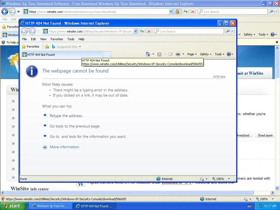Open Favorites star in 404 window
This screenshot has height=210, width=280.
click(x=24, y=46)
